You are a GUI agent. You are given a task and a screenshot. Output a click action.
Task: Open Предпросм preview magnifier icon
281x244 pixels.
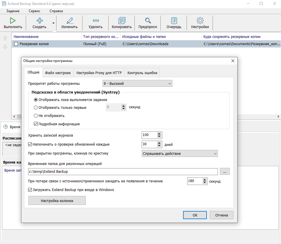(148, 21)
